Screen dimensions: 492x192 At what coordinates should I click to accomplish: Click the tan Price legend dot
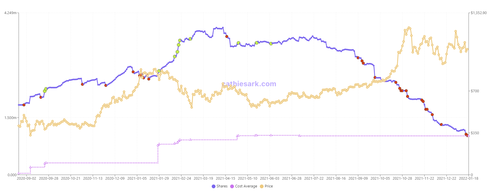point(262,186)
